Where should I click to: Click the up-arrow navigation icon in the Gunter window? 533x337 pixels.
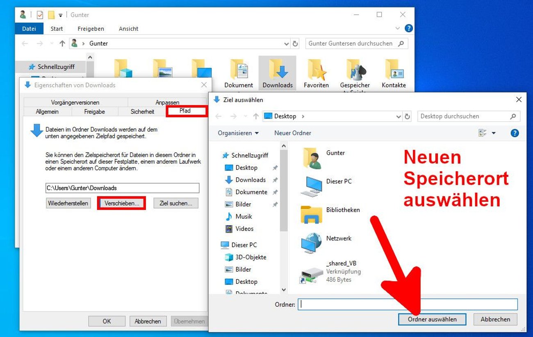[62, 43]
